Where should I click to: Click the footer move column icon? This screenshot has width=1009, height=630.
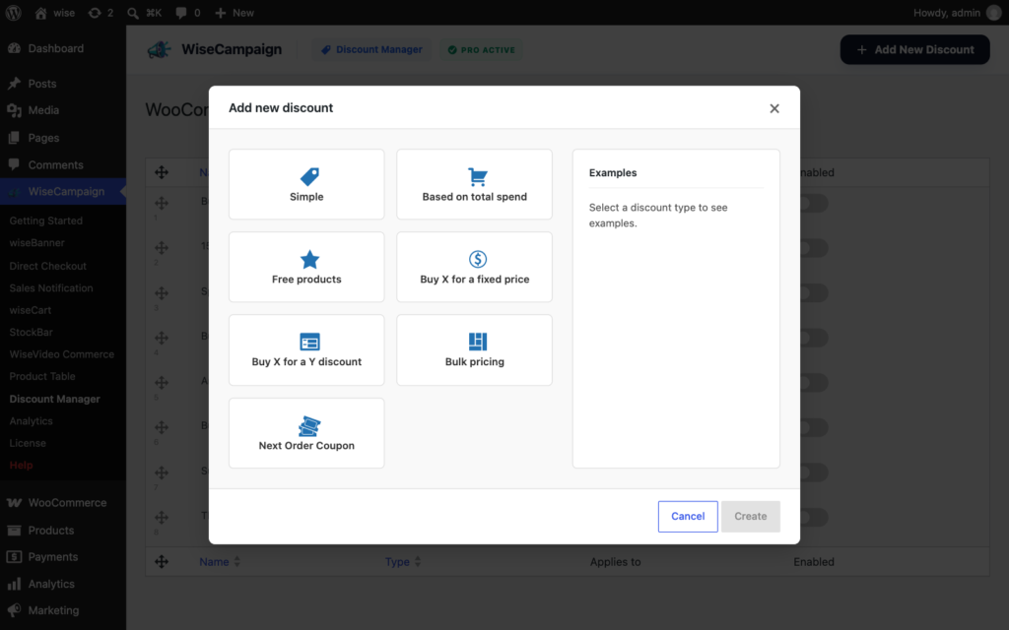point(162,561)
